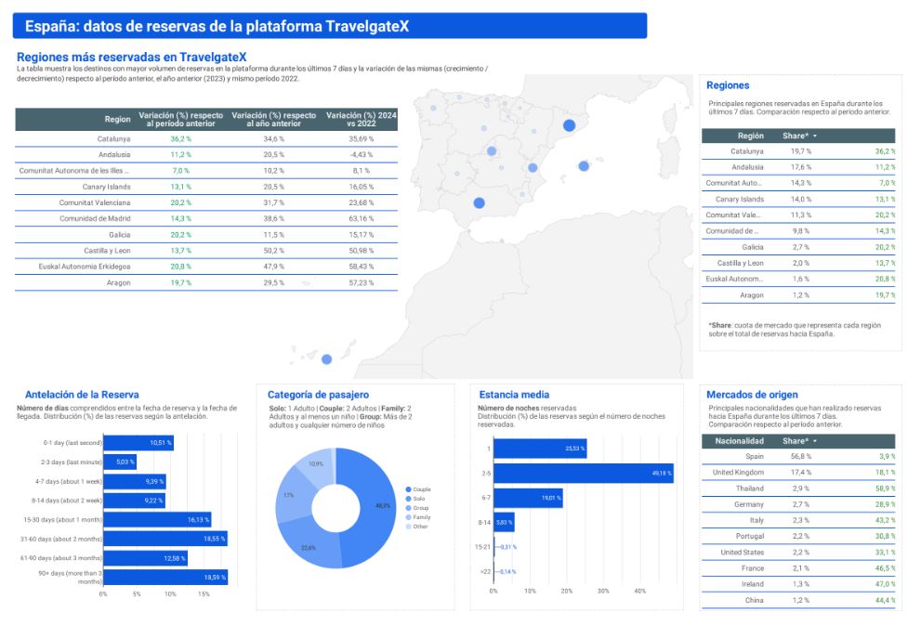Click the 'Categoría de pasajero' heading

point(318,395)
